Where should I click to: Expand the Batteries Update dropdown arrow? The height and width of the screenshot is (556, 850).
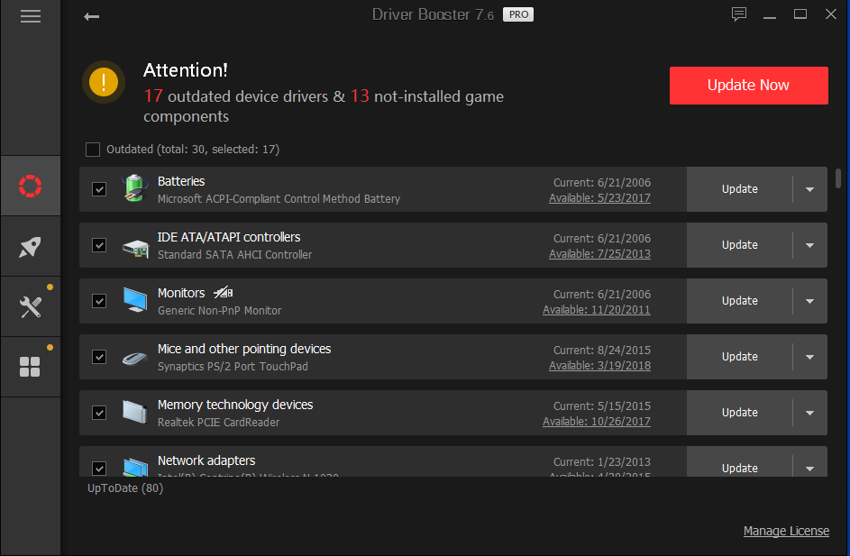(809, 189)
